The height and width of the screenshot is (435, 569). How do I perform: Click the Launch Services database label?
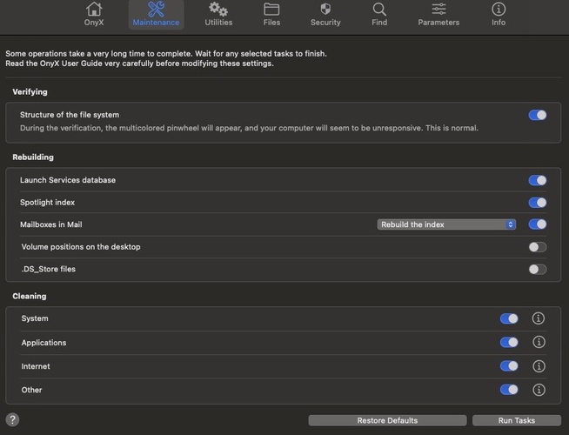coord(68,180)
